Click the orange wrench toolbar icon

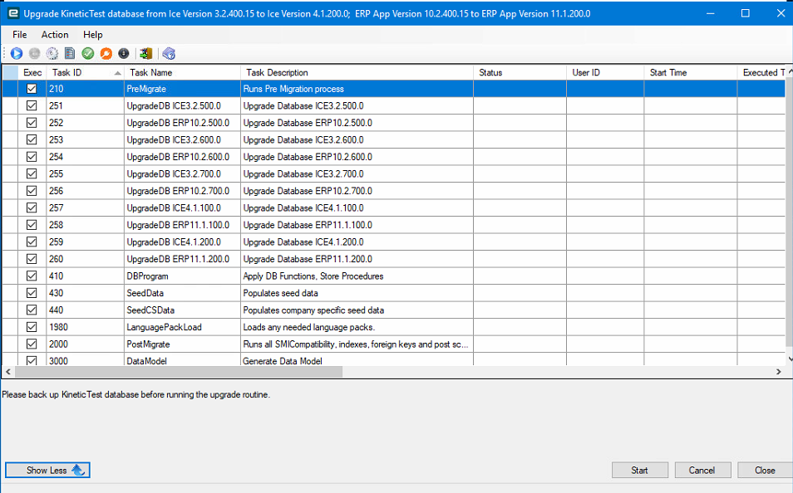[106, 53]
